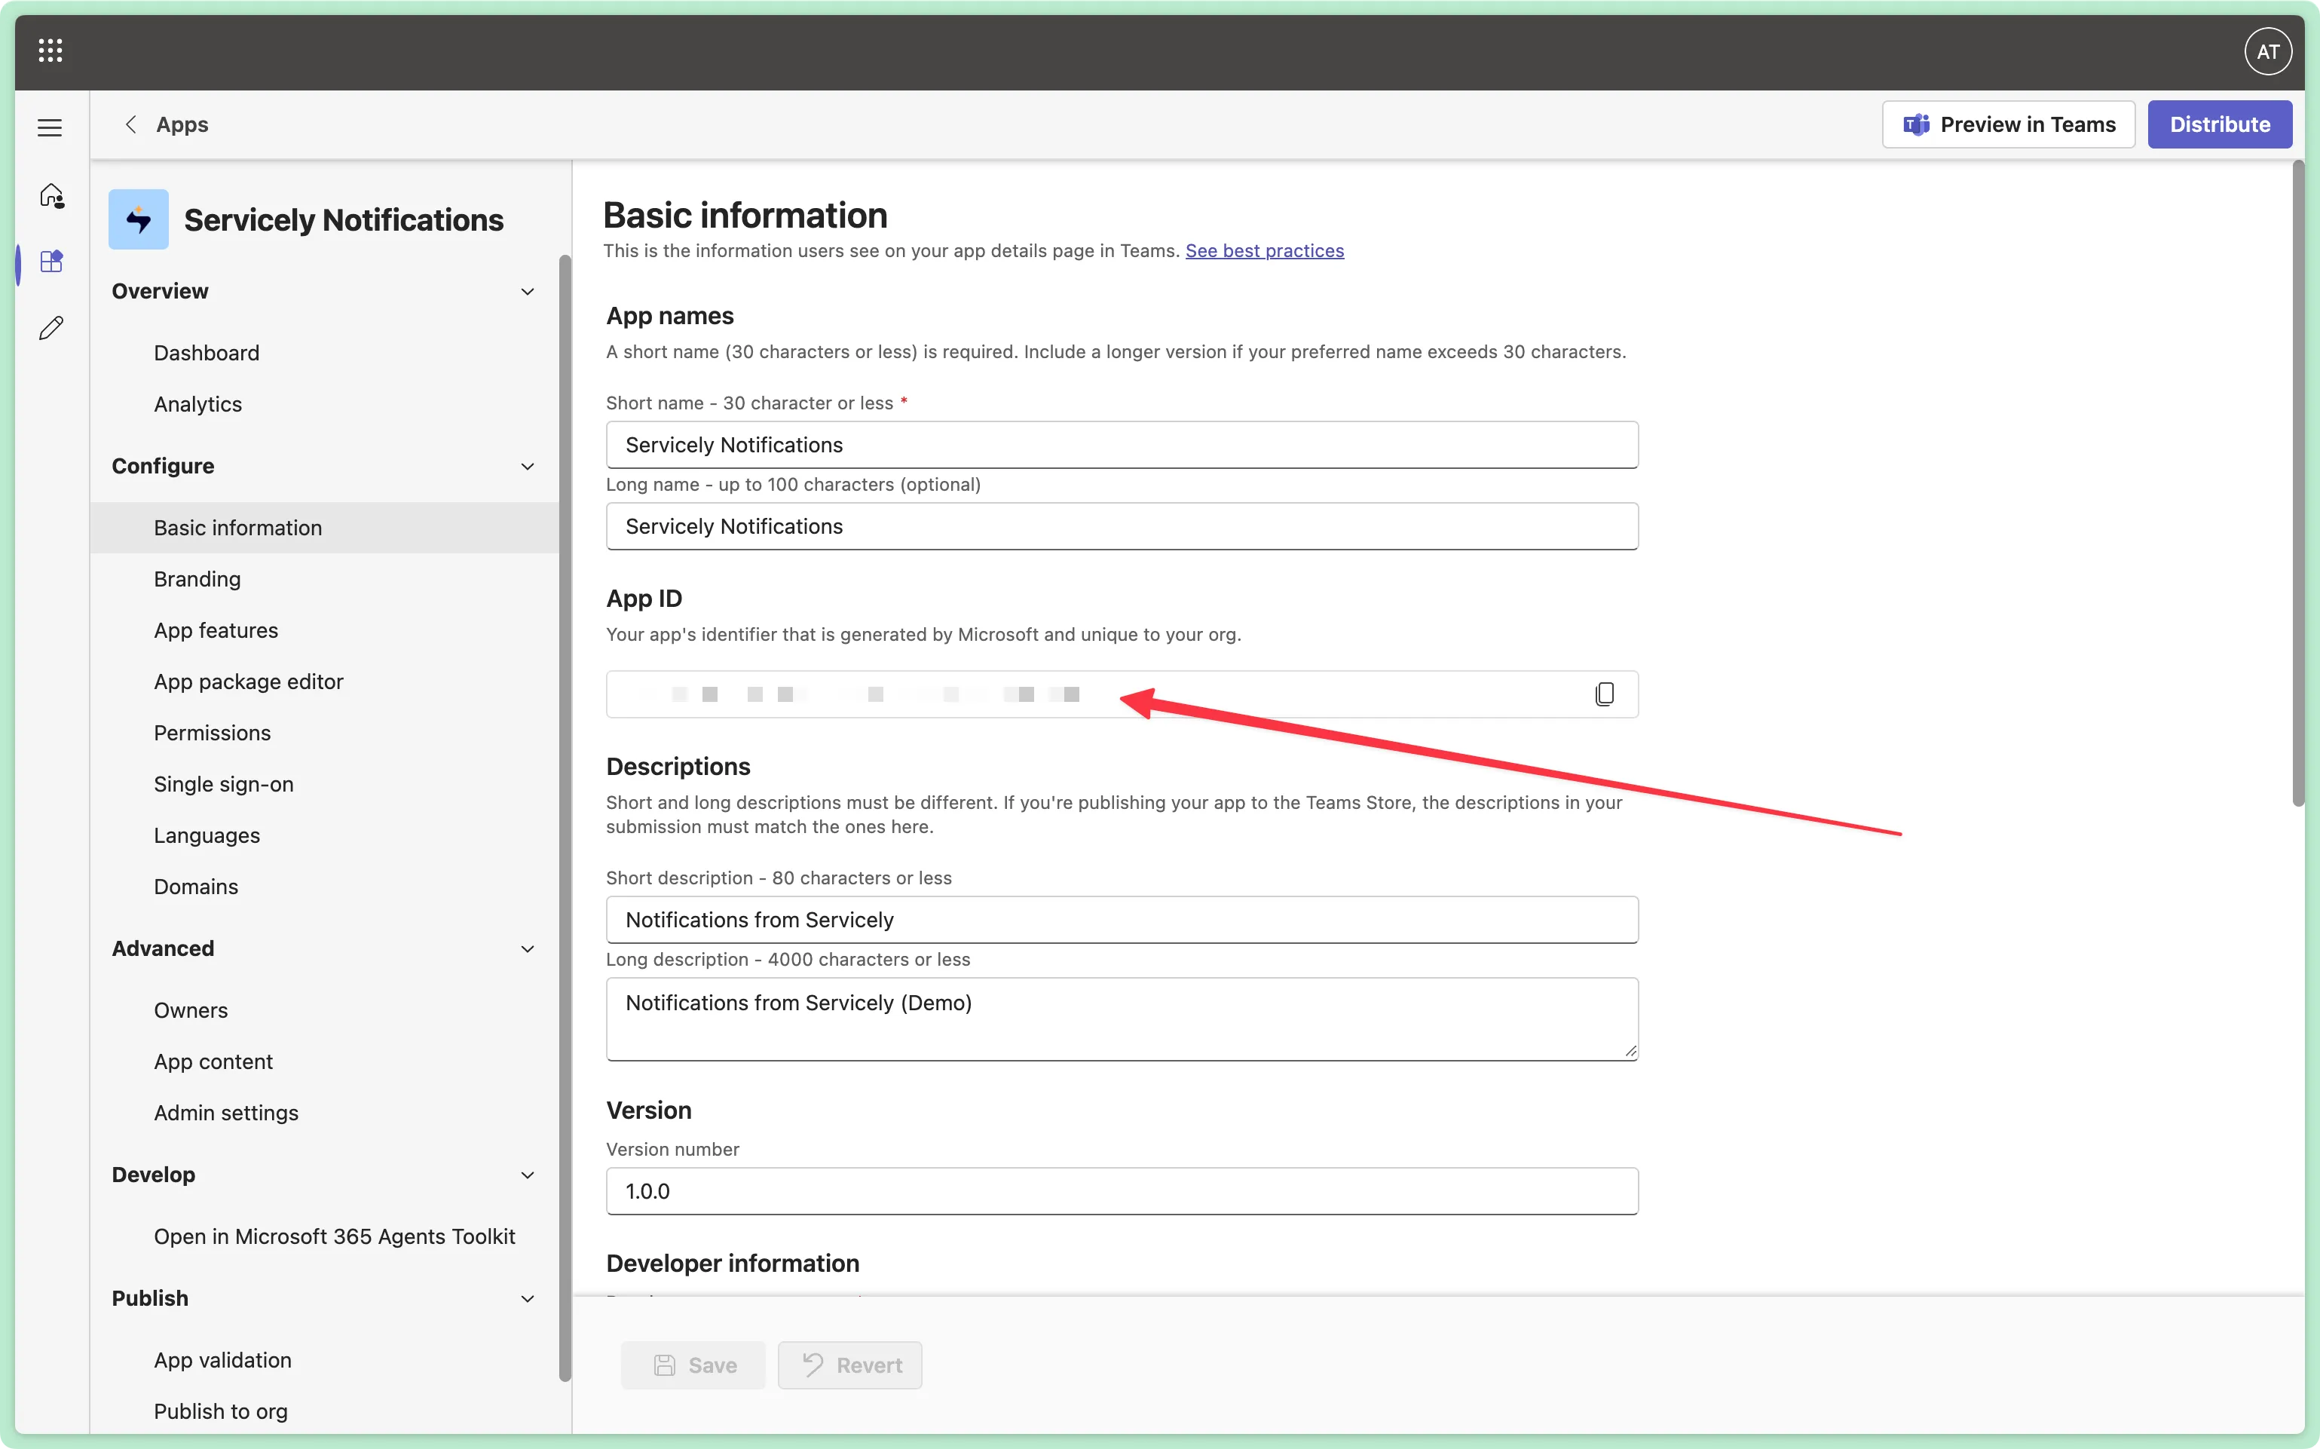Screen dimensions: 2320x1449
Task: Select Basic information in the sidebar
Action: click(x=325, y=528)
